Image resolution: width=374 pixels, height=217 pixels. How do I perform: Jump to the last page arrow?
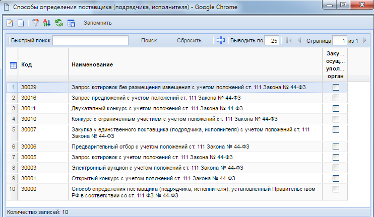click(372, 41)
